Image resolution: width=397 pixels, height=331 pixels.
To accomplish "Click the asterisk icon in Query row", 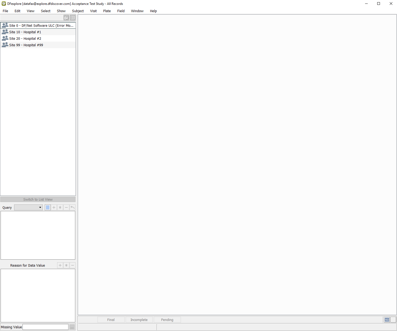I will coord(60,207).
